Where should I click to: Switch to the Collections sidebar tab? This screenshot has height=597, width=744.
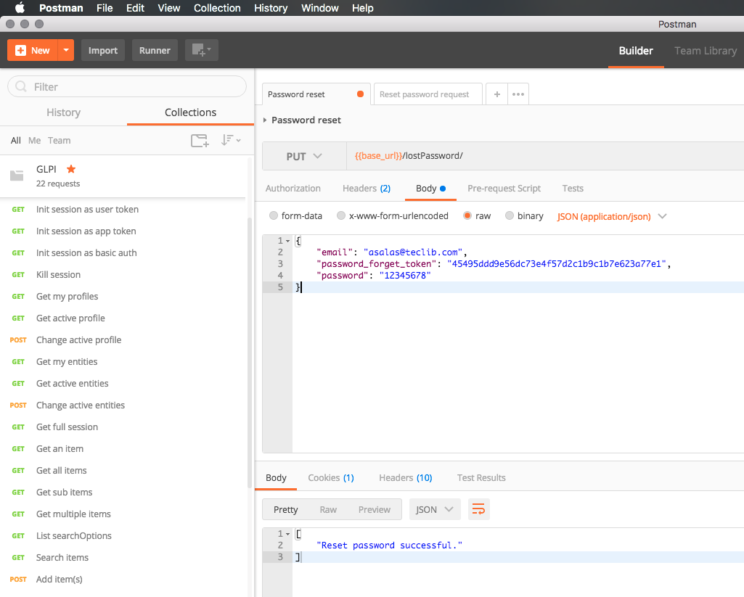coord(190,112)
